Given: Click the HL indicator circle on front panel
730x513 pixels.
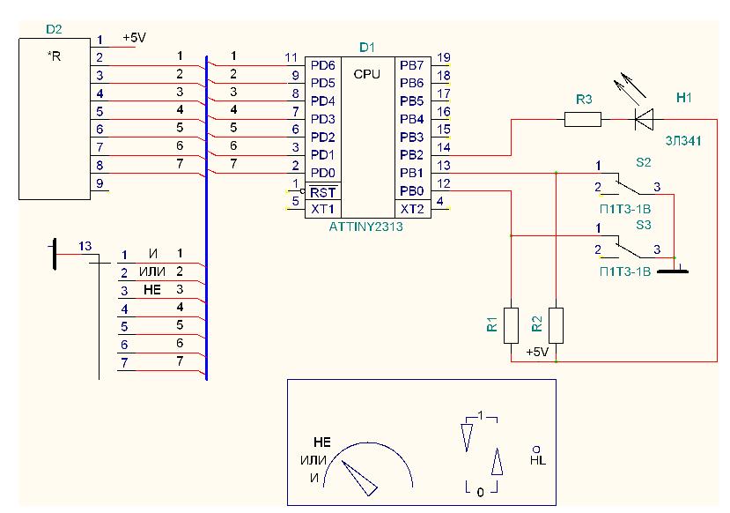Looking at the screenshot, I should [x=535, y=448].
